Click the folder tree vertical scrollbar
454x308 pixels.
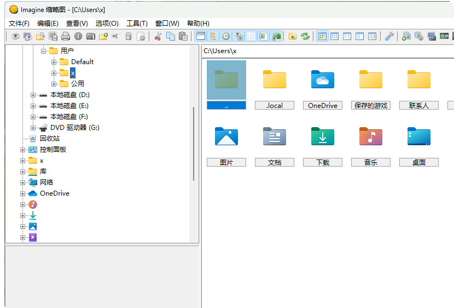194,144
